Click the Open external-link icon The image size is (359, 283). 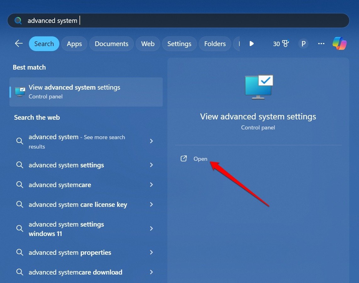coord(184,159)
